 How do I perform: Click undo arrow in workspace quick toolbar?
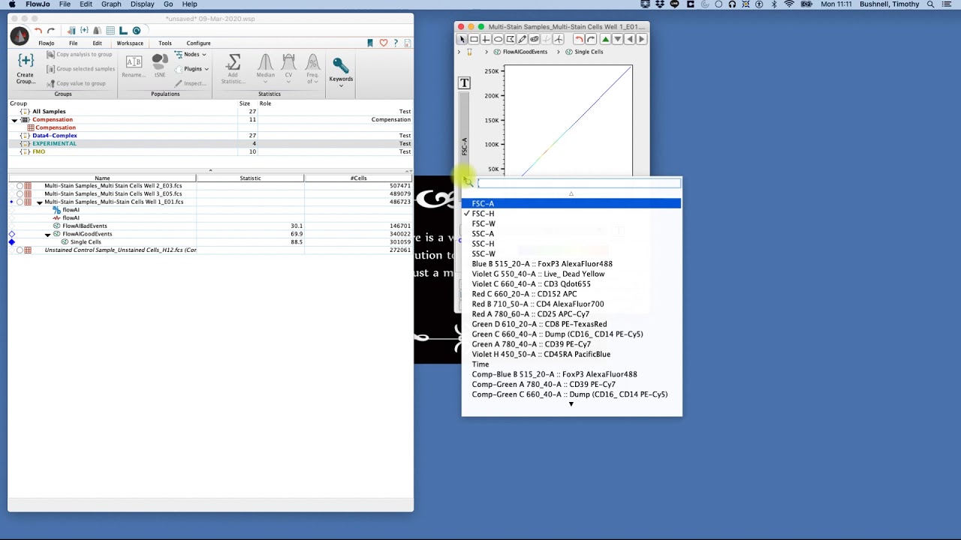38,31
